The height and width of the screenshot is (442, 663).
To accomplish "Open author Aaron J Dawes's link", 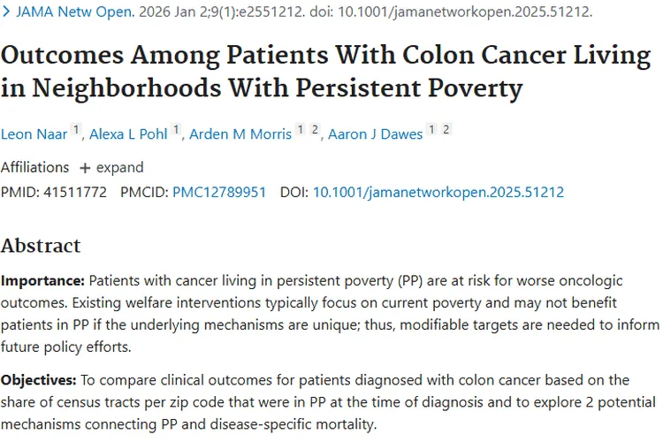I will click(375, 134).
